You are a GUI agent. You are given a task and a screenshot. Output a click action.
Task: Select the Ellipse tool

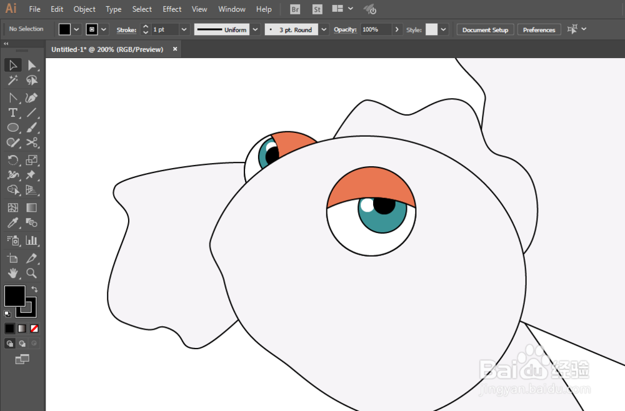(x=12, y=128)
